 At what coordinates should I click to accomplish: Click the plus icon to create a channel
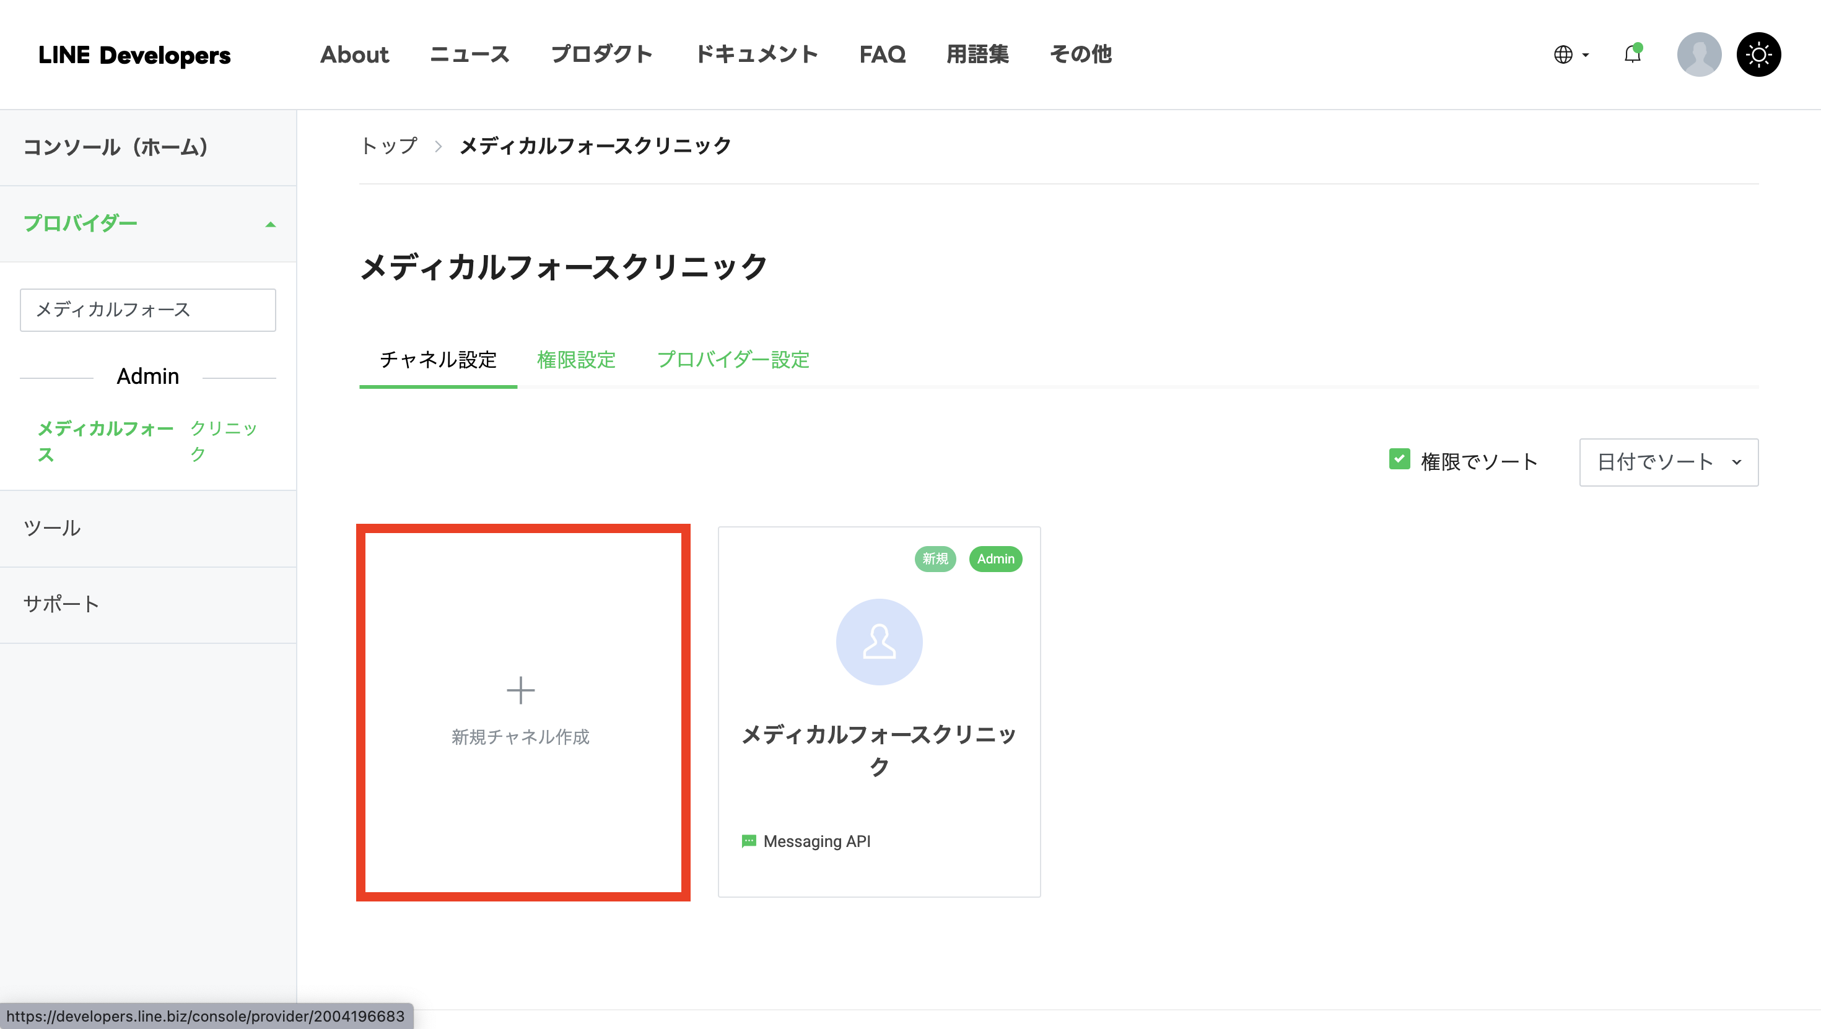point(521,690)
